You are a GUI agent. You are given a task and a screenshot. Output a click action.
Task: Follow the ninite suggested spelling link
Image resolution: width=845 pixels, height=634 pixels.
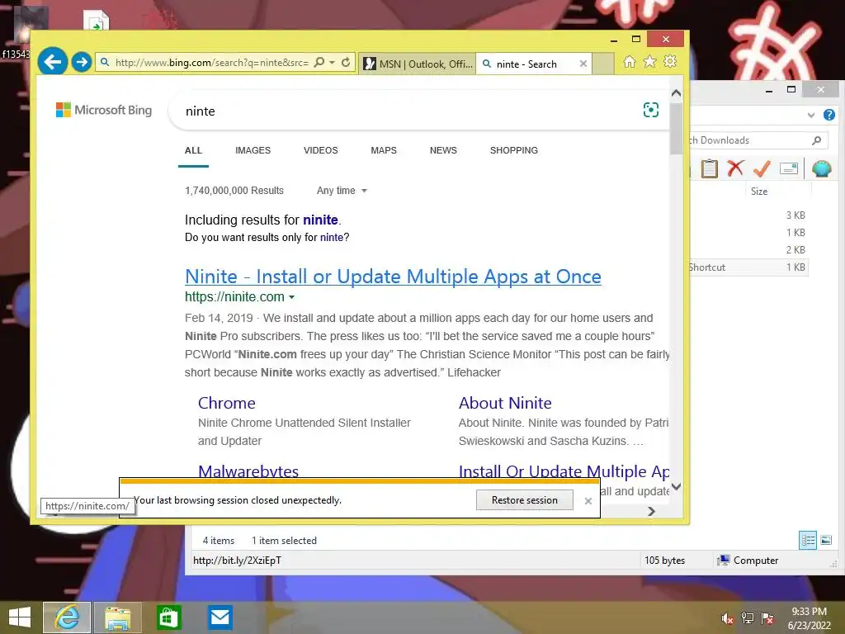320,220
